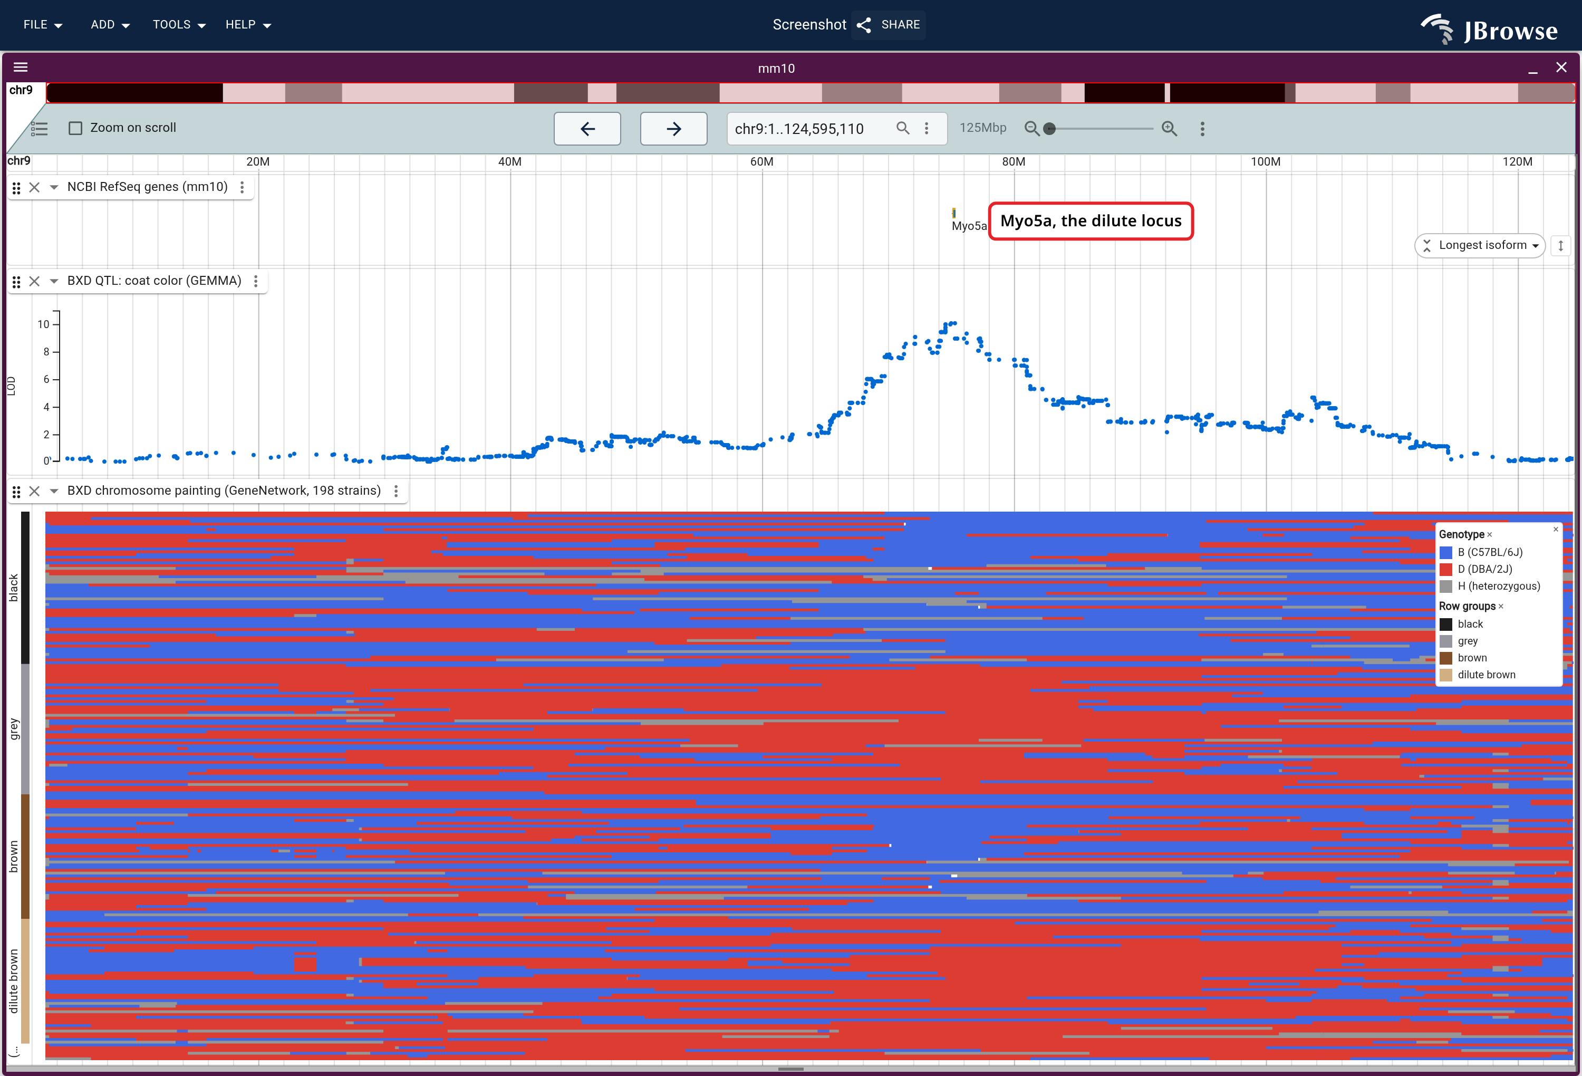Close the BXD QTL coat color track

tap(35, 281)
